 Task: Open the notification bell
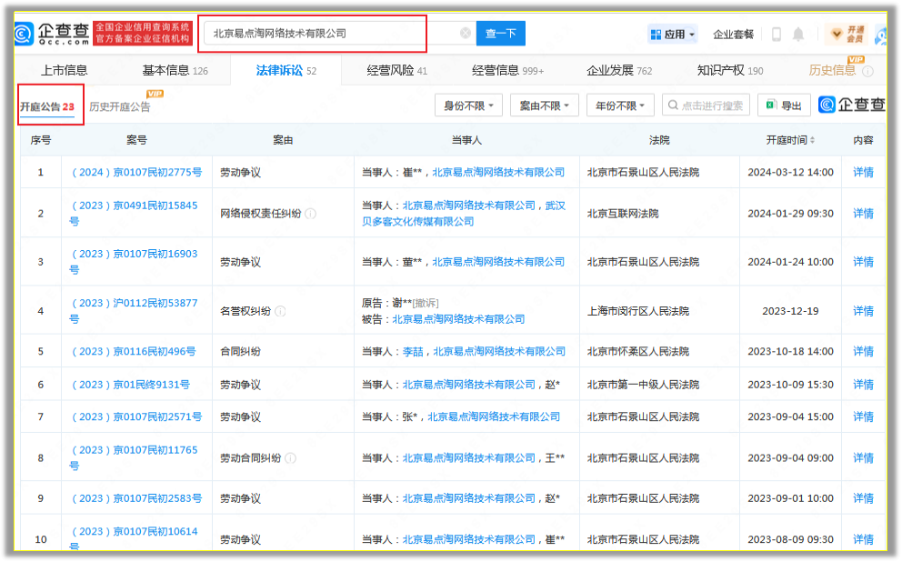click(x=797, y=35)
